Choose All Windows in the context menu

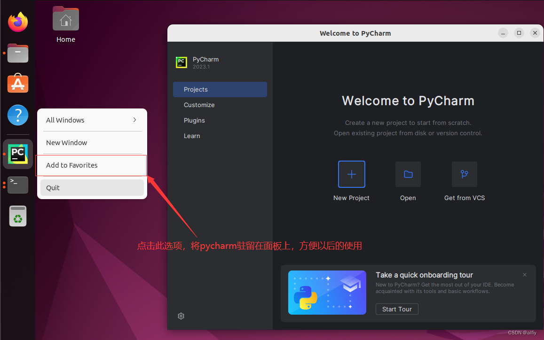92,120
